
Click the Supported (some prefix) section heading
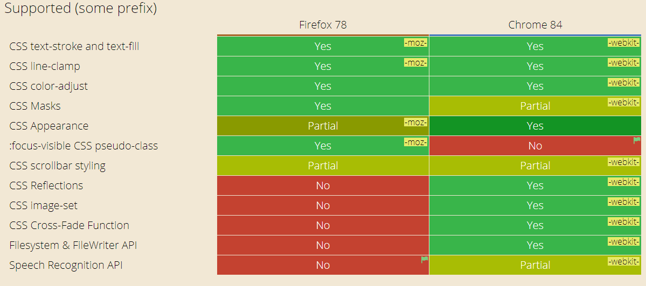point(80,9)
